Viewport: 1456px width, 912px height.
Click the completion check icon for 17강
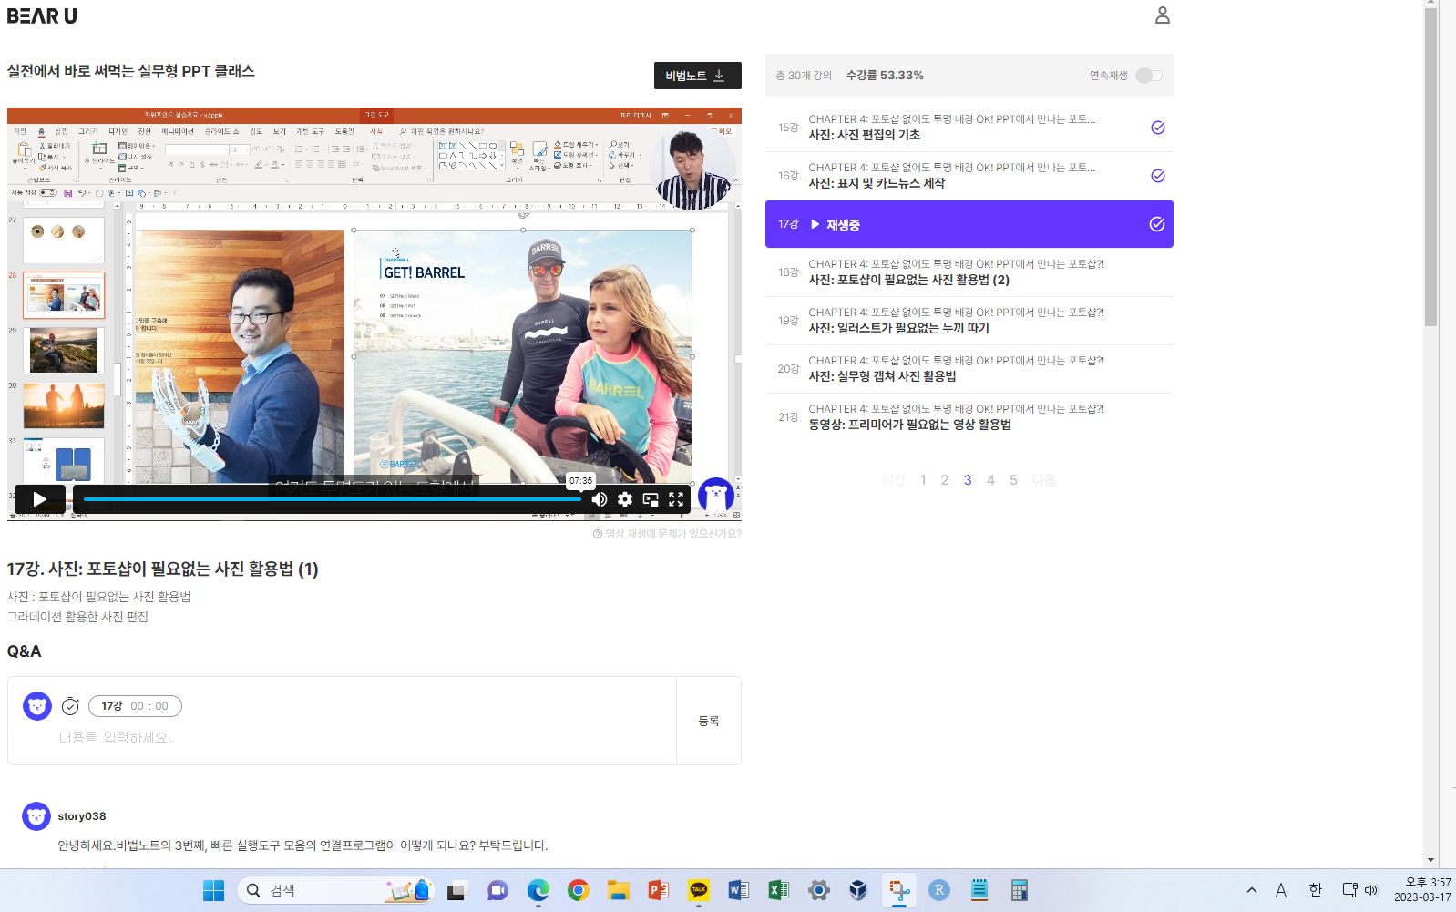tap(1157, 224)
